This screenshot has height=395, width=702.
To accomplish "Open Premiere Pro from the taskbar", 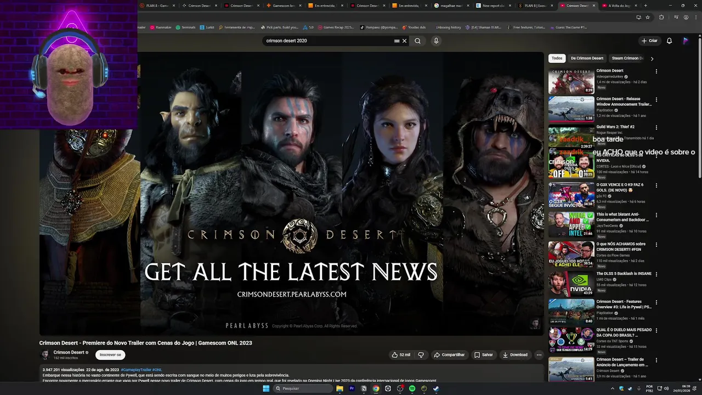I will click(352, 388).
